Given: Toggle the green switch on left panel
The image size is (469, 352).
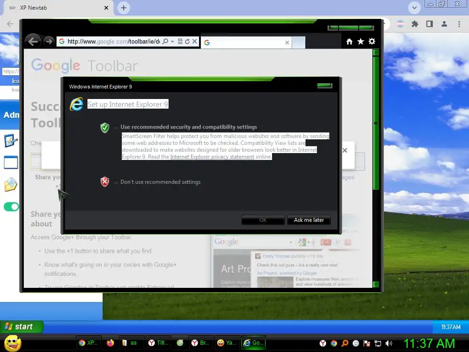Looking at the screenshot, I should click(11, 207).
